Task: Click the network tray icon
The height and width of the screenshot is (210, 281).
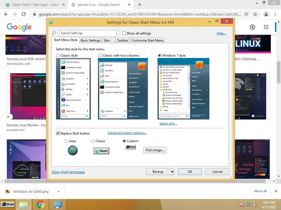Action: coord(249,205)
